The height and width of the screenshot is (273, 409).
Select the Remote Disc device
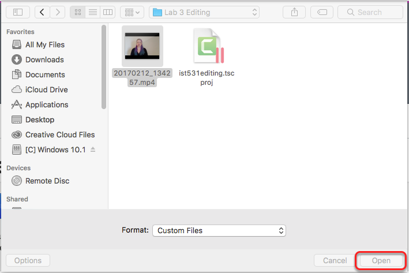pos(47,181)
